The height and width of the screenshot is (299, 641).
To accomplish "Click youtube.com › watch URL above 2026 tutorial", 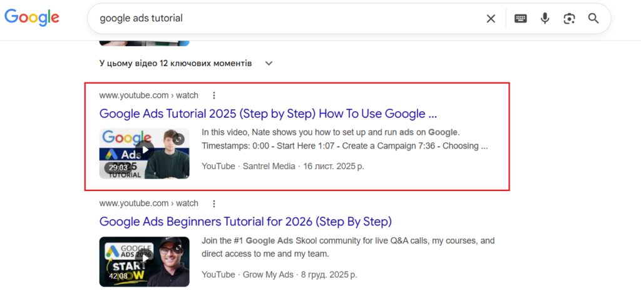I will 149,203.
